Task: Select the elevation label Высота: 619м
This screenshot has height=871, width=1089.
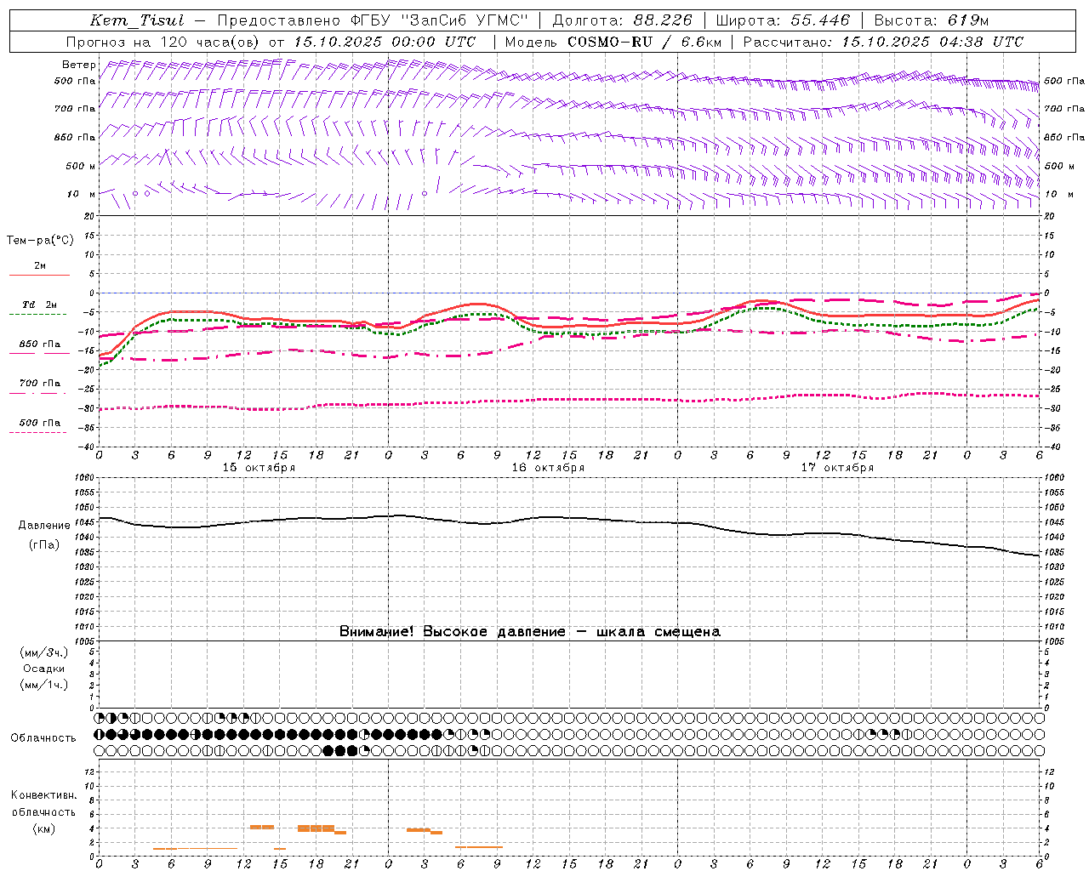Action: point(932,21)
